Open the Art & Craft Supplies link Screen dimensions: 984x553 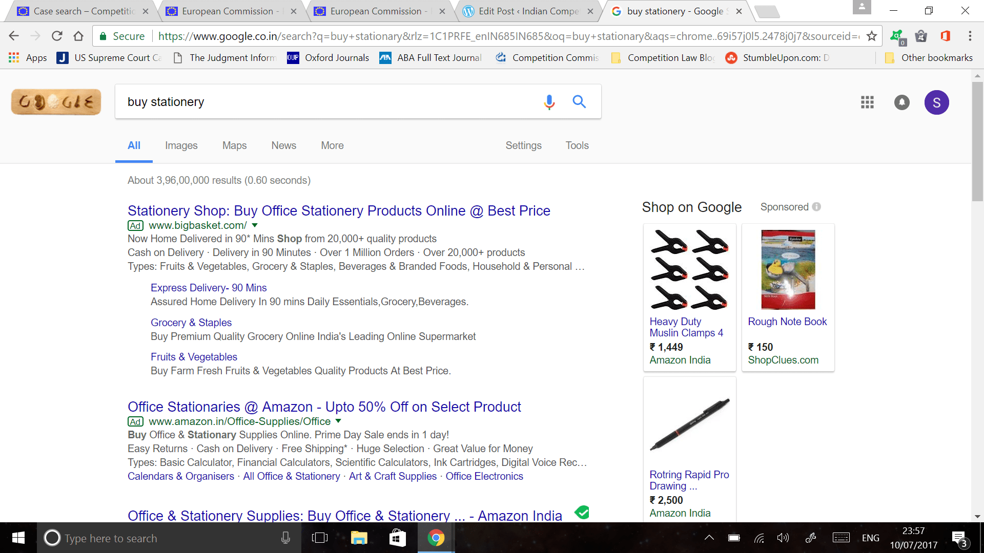[x=392, y=476]
